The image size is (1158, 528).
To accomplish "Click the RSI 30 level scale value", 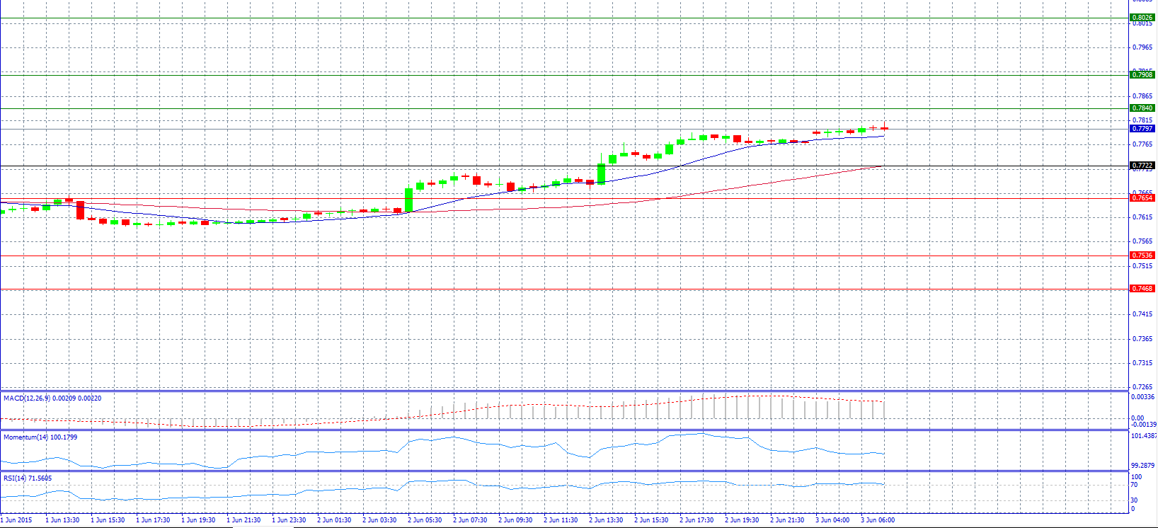I will tap(1135, 500).
